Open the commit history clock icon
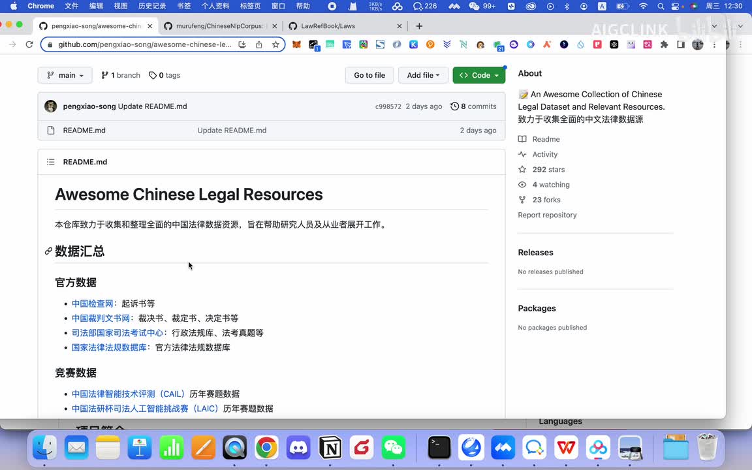The height and width of the screenshot is (470, 752). [x=455, y=106]
